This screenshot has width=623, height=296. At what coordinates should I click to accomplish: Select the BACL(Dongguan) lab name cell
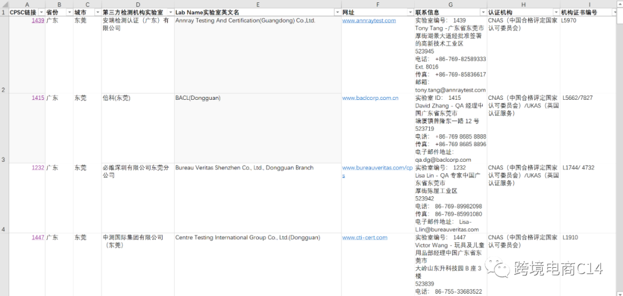pyautogui.click(x=257, y=127)
